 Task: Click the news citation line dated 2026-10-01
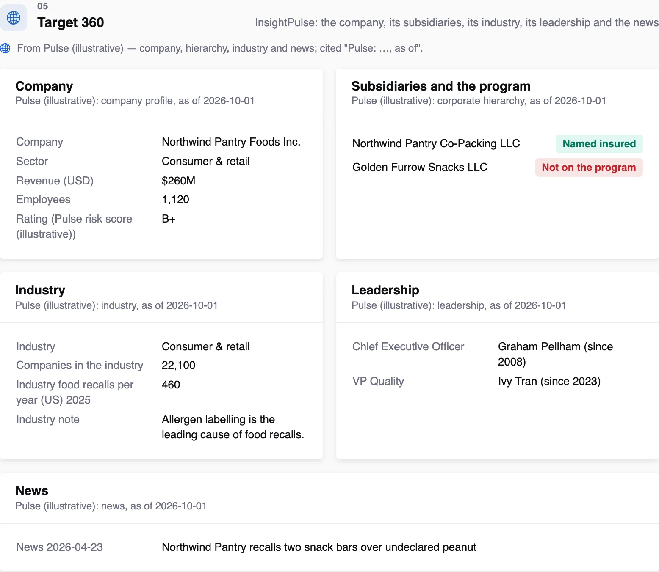pyautogui.click(x=111, y=506)
